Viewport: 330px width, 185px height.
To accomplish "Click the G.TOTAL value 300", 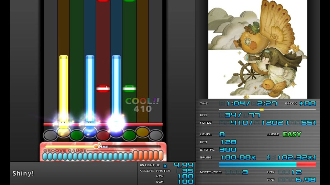I will (x=228, y=150).
